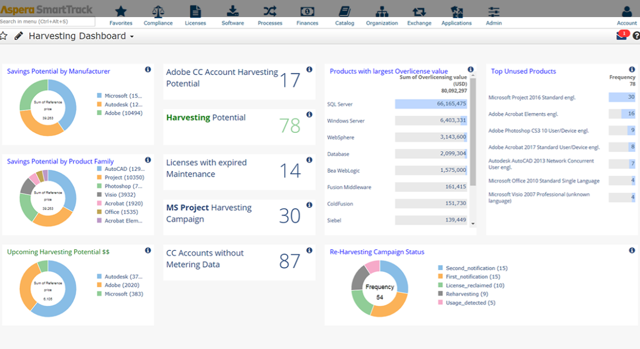Mark dashboard as favorite with star outline
Viewport: 640px width, 349px height.
coord(3,36)
